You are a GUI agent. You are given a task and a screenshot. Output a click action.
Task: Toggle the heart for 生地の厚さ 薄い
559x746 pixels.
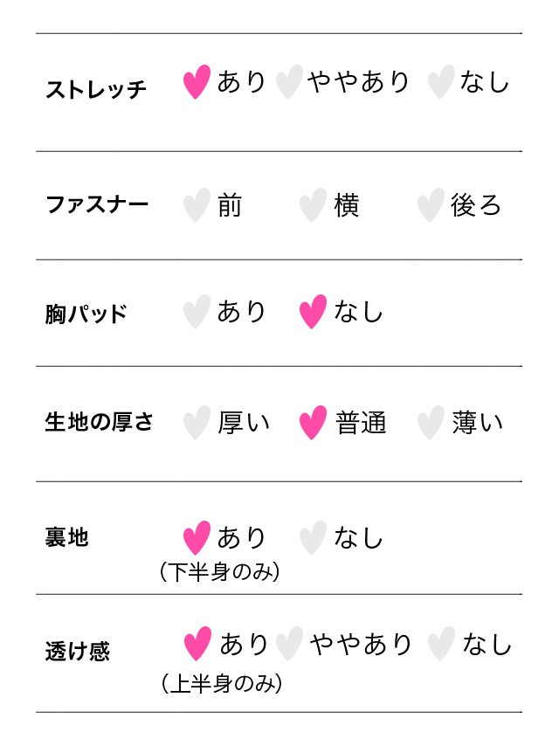pos(431,423)
